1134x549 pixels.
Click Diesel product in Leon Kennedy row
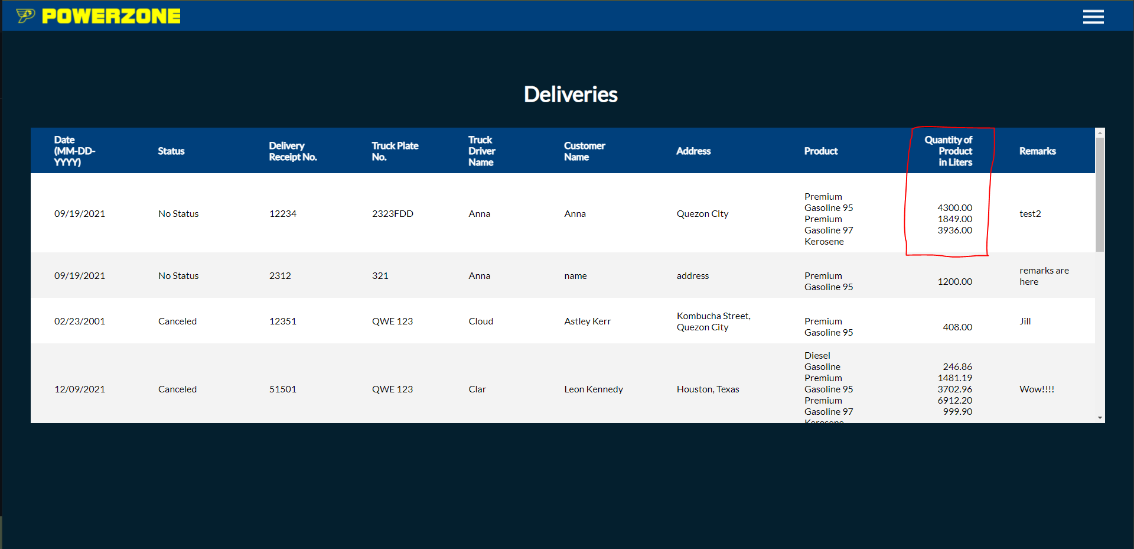point(817,356)
